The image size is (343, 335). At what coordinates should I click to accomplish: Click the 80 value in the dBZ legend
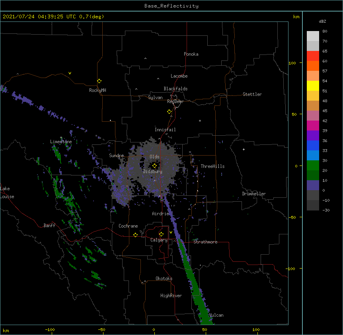[x=325, y=31]
